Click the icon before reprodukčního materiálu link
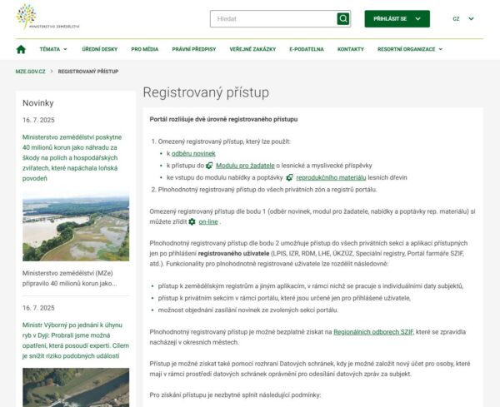 (289, 178)
